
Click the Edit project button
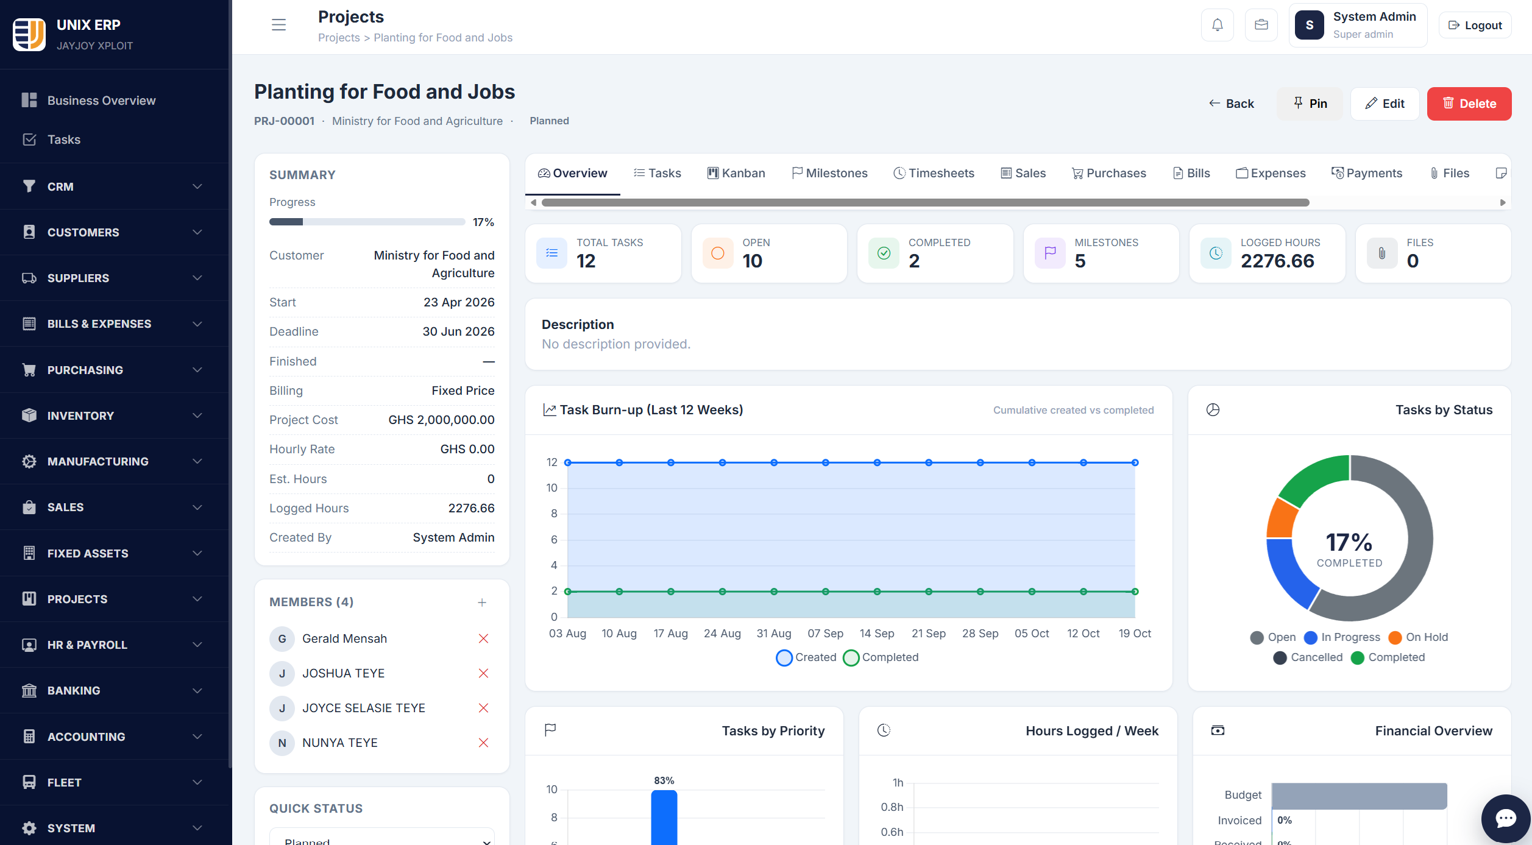click(1385, 104)
